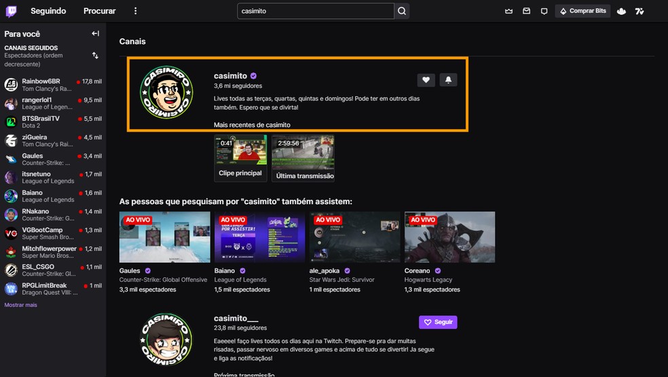Go to the Seguindo tab
This screenshot has height=377, width=668.
48,11
